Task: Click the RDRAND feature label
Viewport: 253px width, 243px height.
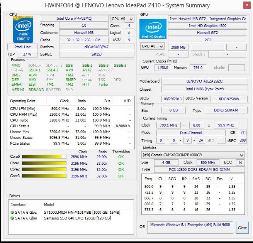Action: tap(36, 90)
